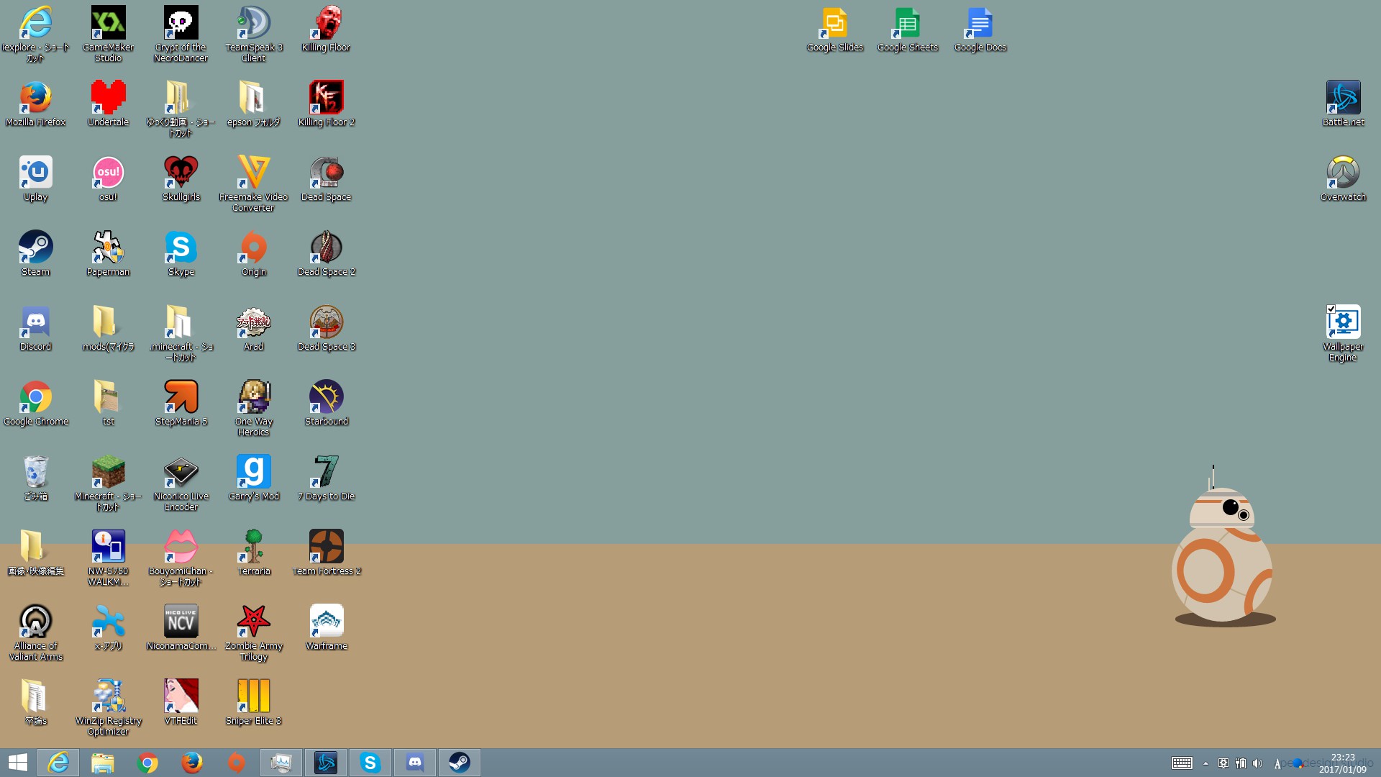Open the osu! desktop shortcut
The image size is (1381, 777).
pos(108,173)
